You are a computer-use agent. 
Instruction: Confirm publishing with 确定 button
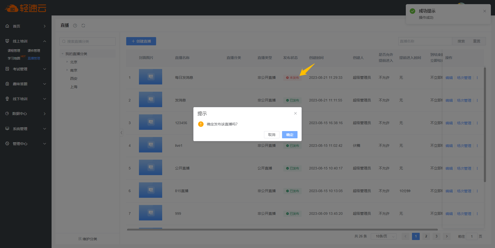click(290, 135)
